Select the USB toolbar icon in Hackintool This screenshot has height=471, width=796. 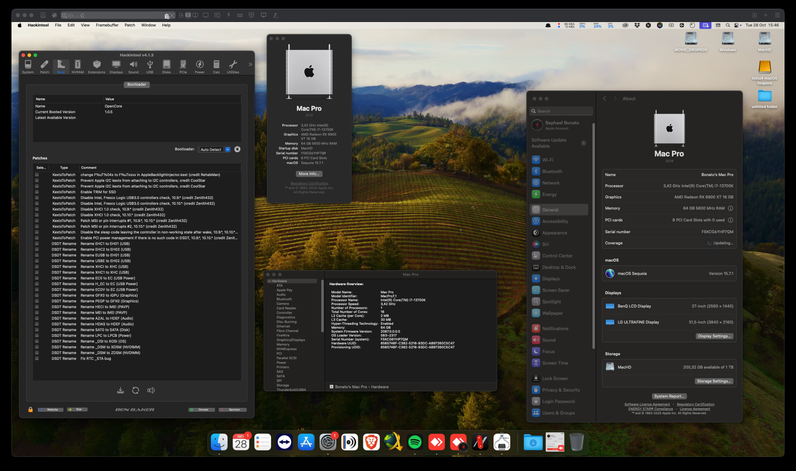[x=150, y=67]
